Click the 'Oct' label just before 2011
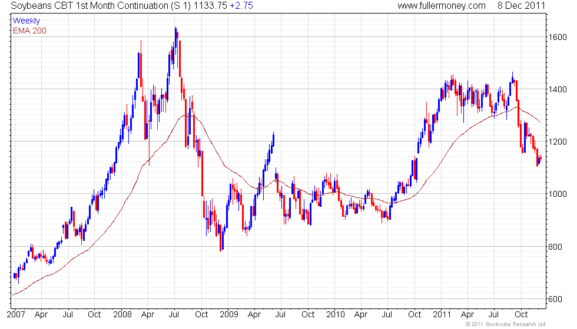The width and height of the screenshot is (577, 329). coord(414,315)
